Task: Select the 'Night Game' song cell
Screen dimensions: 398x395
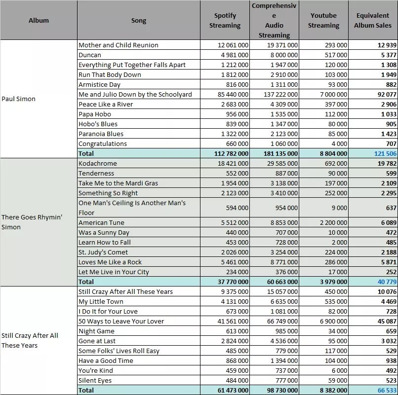Action: (x=139, y=331)
